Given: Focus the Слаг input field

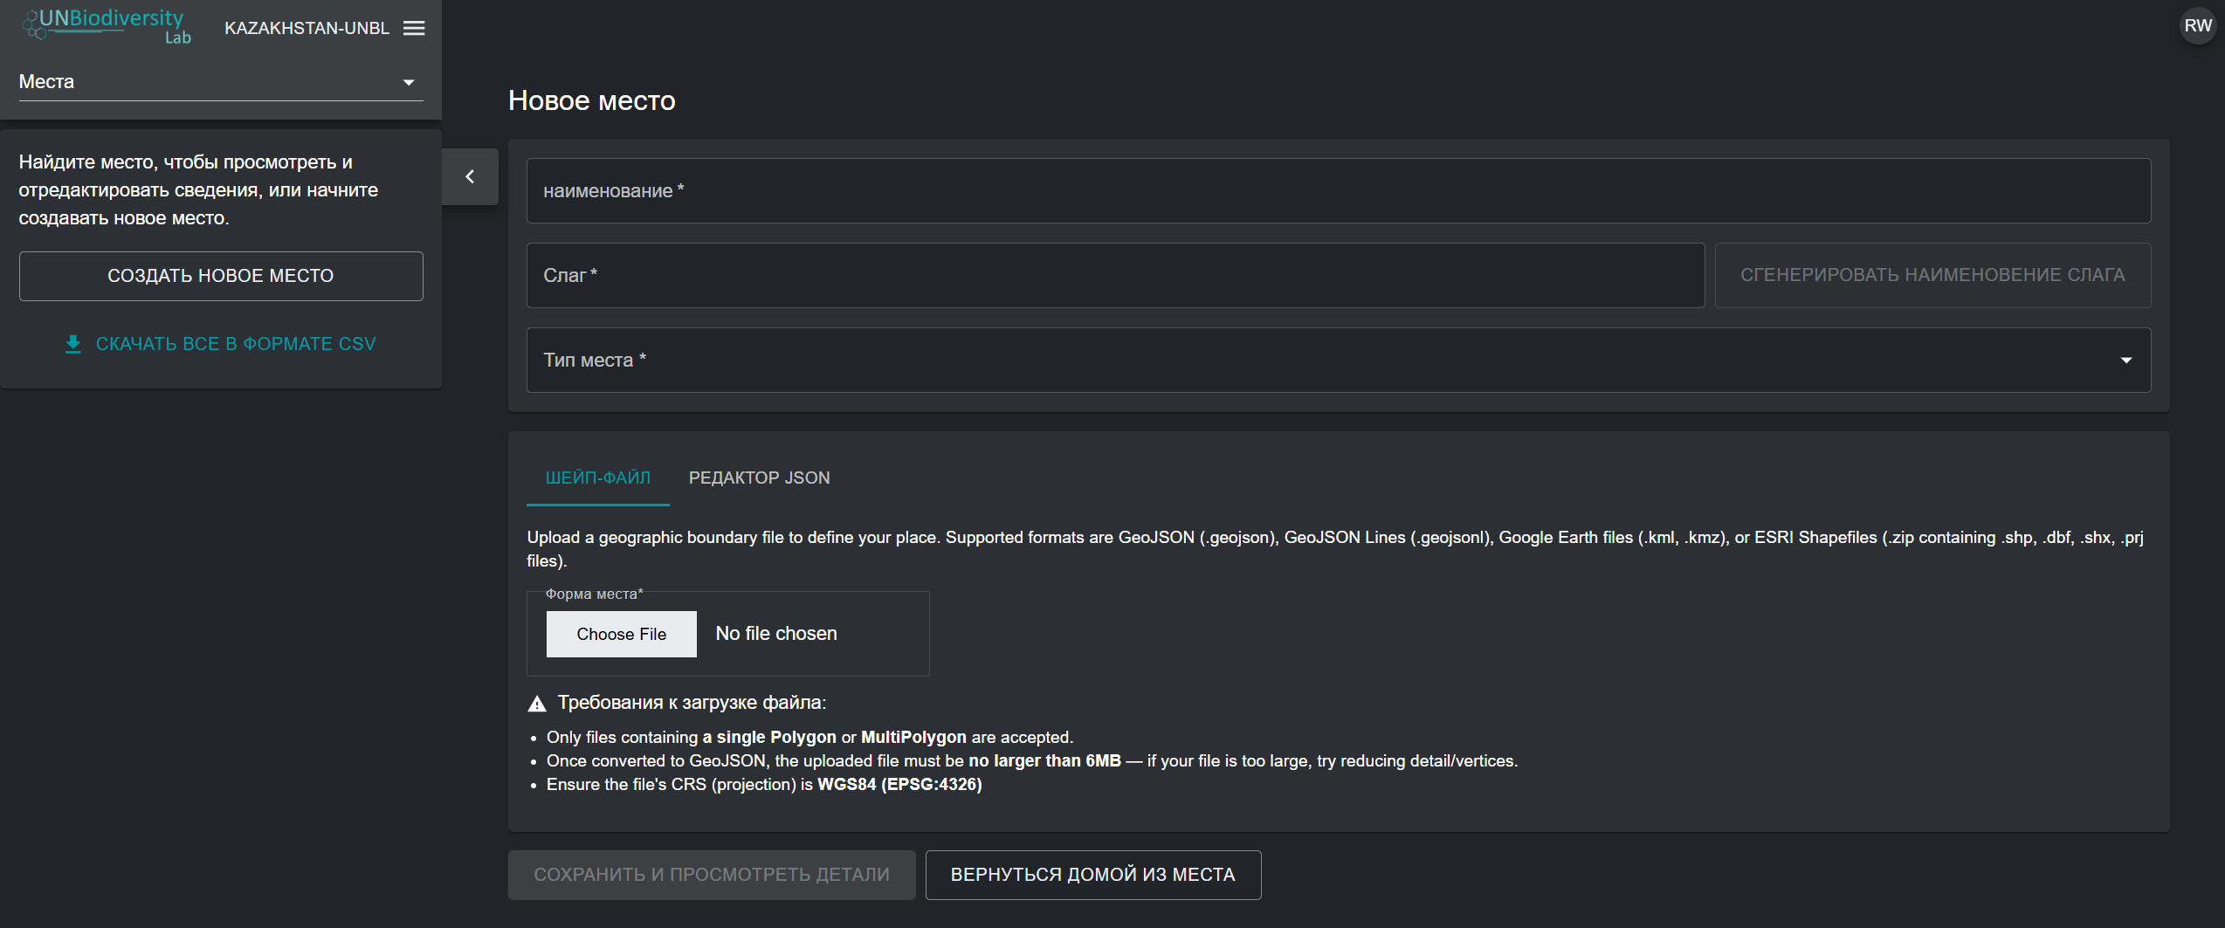Looking at the screenshot, I should [x=1114, y=276].
